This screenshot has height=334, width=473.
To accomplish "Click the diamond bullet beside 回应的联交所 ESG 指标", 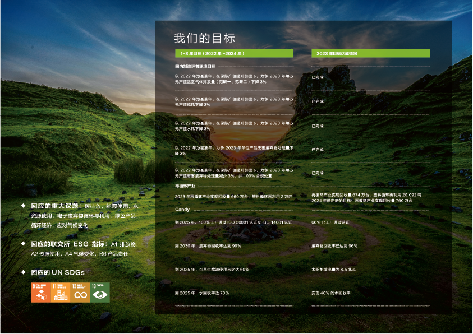I will point(23,244).
